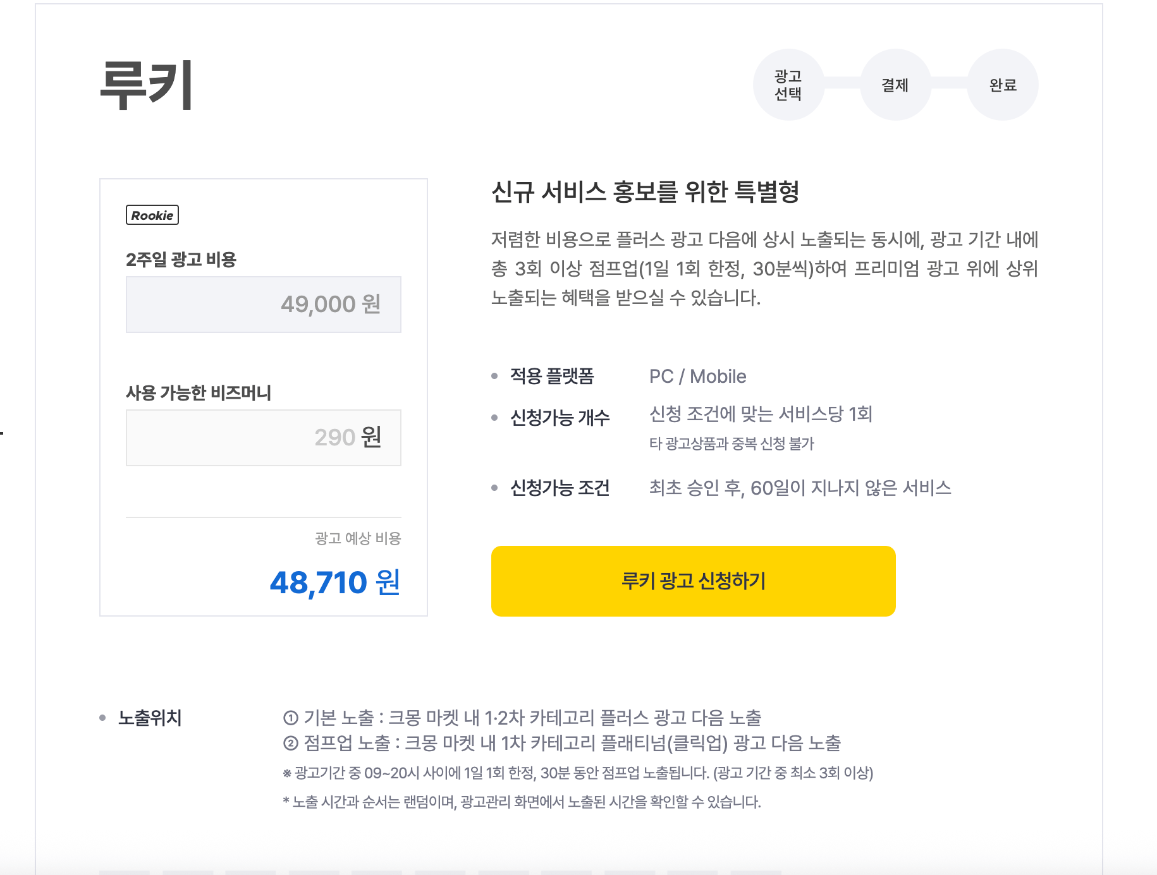Click the 신규 서비스 홍보를 위한 특별형 heading

point(646,191)
